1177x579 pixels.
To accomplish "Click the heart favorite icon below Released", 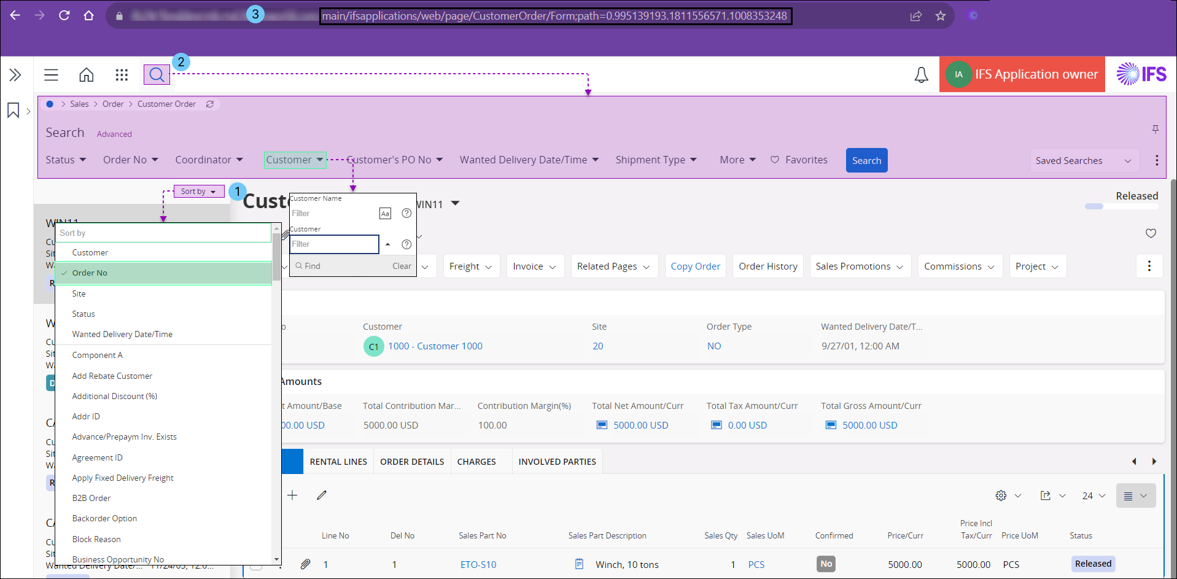I will click(1151, 233).
